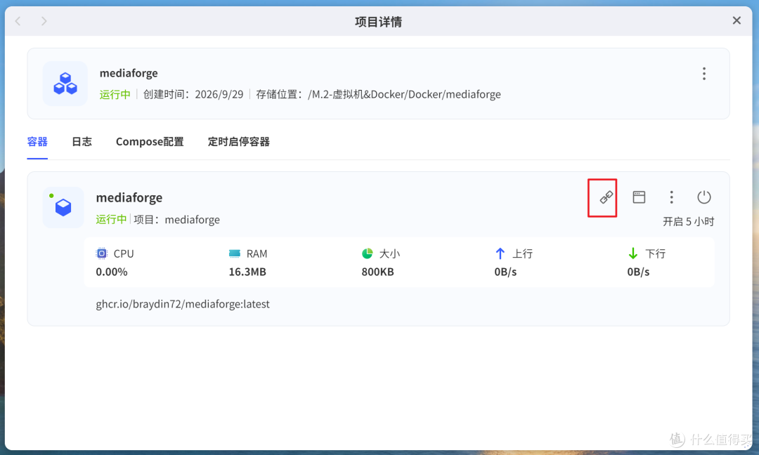
Task: Open the Compose配置 tab
Action: pos(150,142)
